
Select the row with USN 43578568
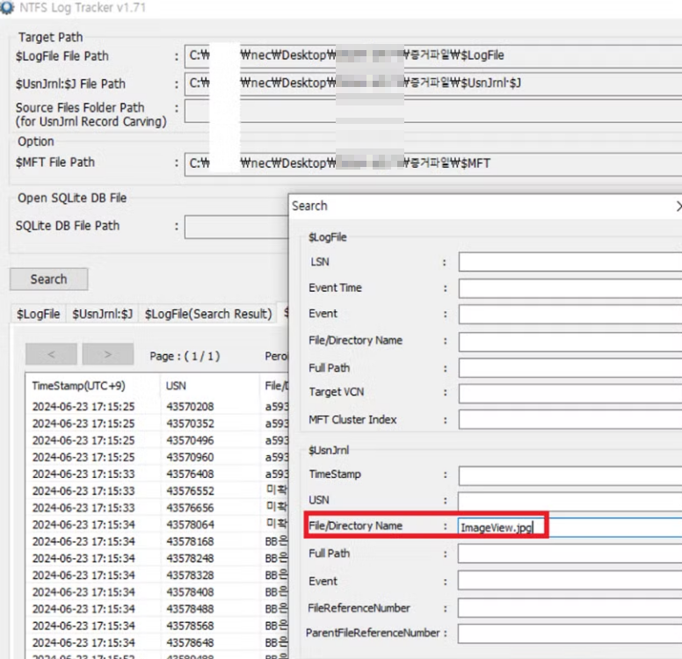(x=157, y=626)
